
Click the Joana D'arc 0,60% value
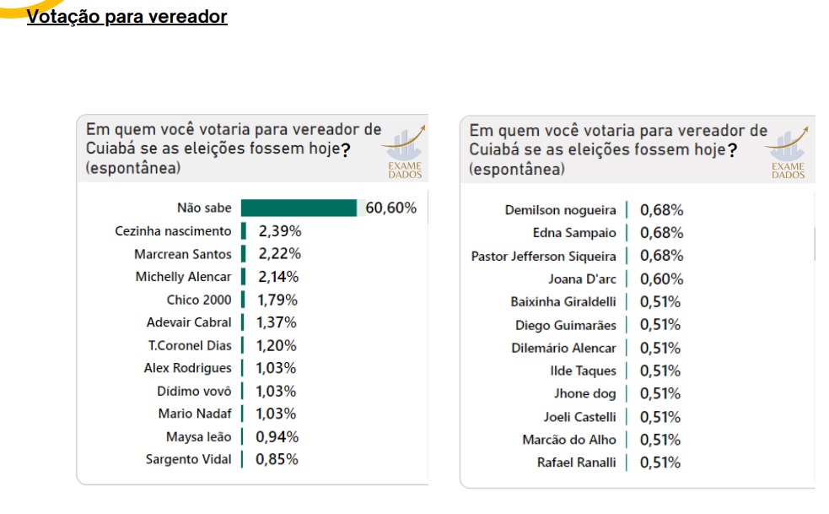click(x=661, y=279)
